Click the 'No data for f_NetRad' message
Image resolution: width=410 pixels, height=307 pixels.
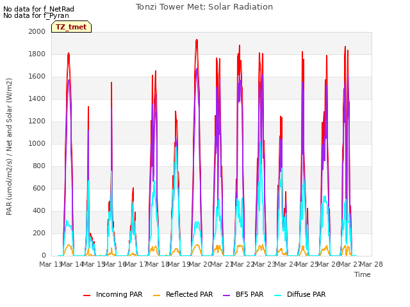click(38, 9)
